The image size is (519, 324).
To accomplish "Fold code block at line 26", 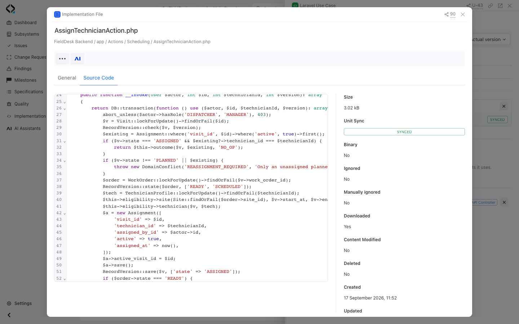I will point(65,108).
